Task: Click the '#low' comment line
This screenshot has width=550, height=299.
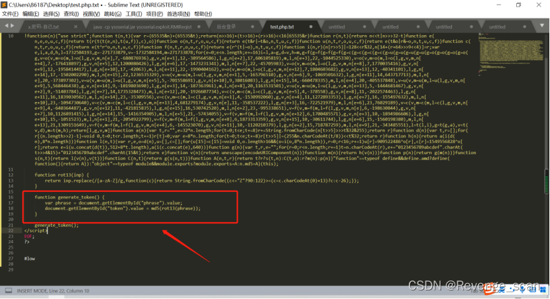Action: (29, 259)
